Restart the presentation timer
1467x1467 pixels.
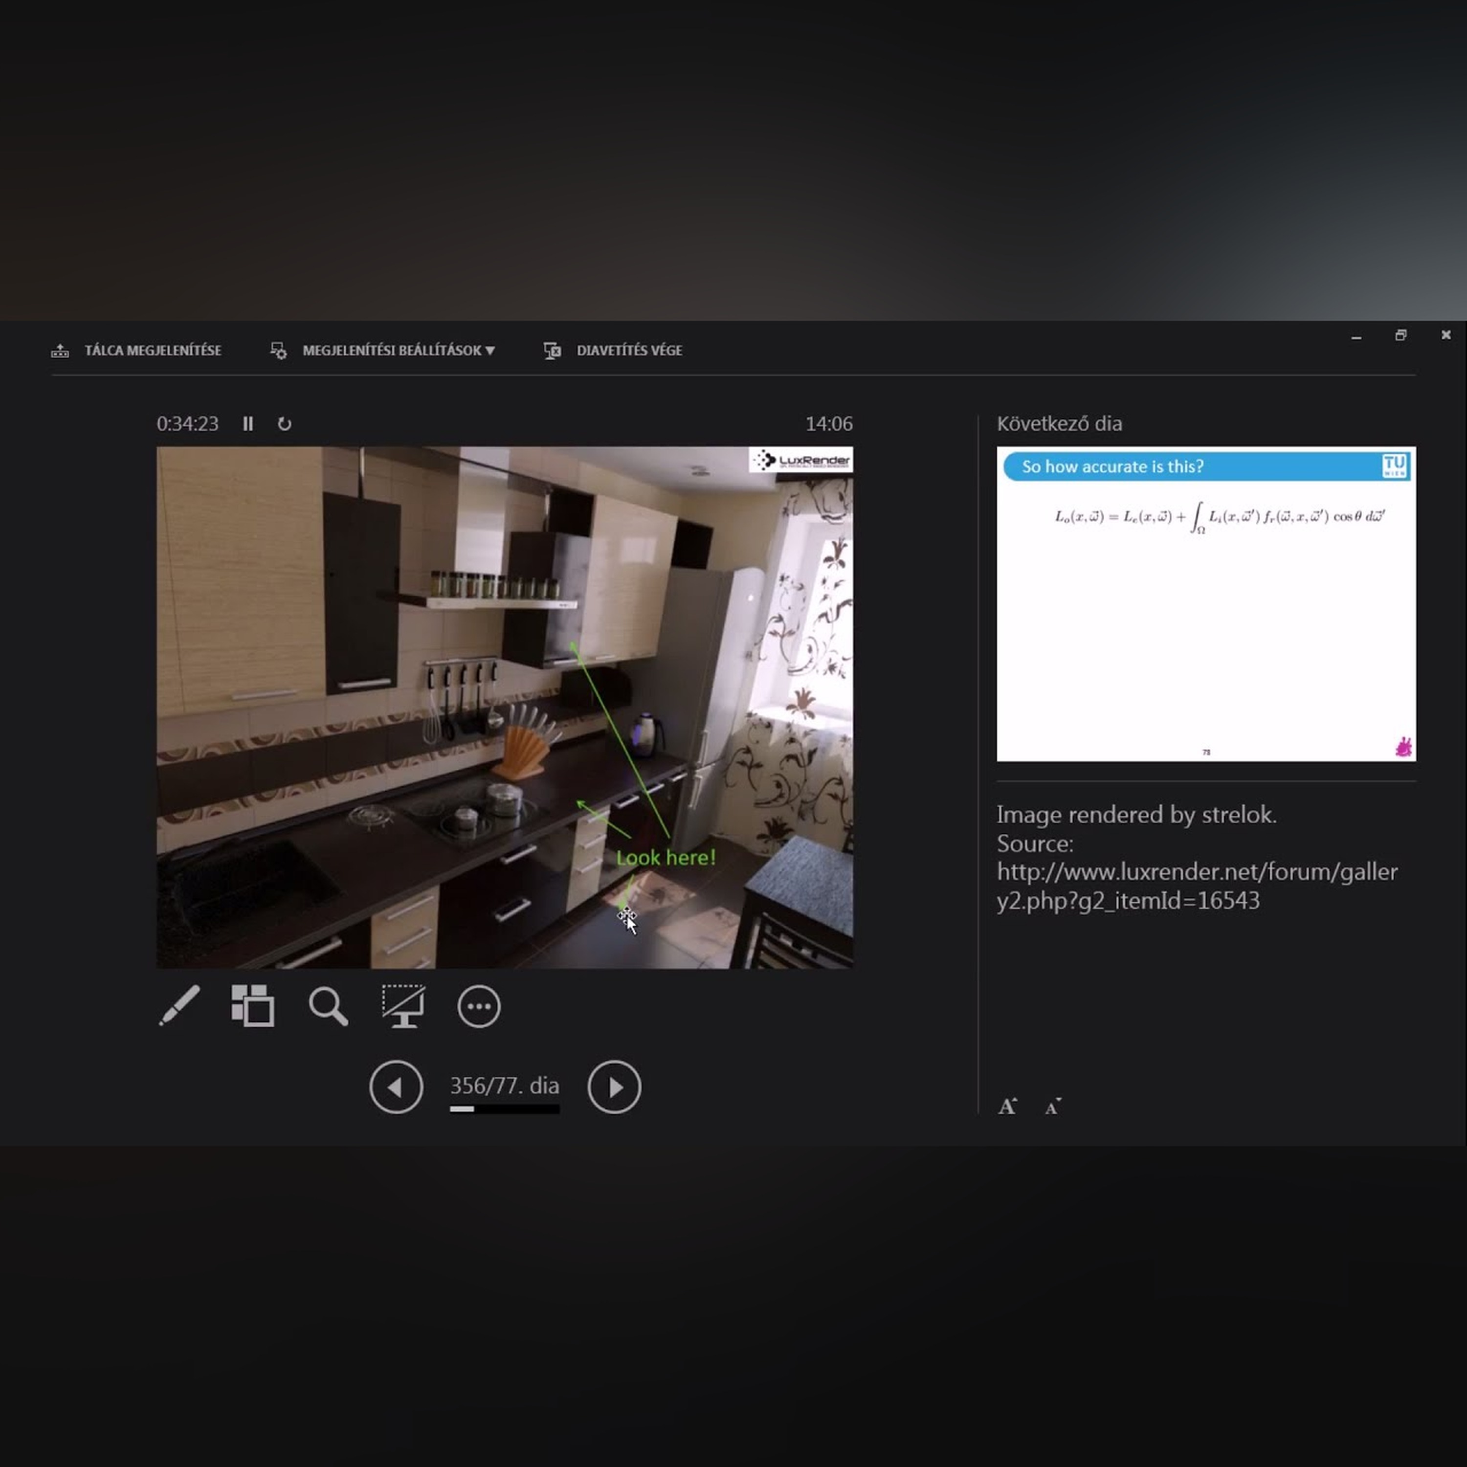coord(285,423)
